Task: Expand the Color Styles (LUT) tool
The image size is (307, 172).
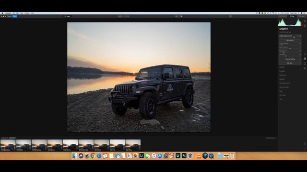Action: 285,83
